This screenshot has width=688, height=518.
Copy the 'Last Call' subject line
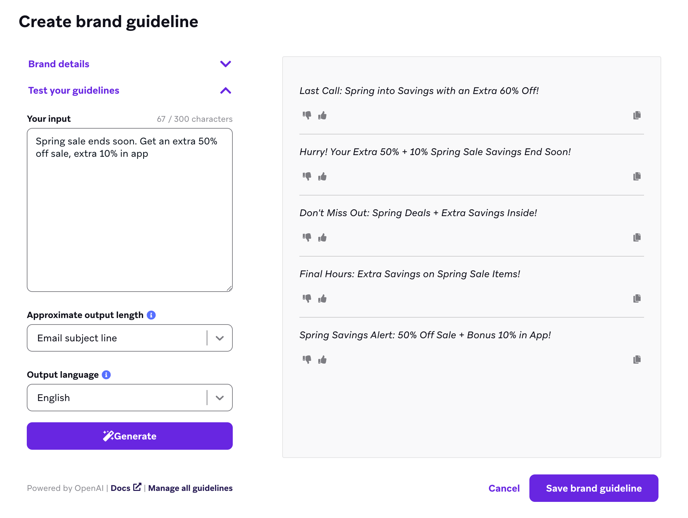click(x=637, y=115)
